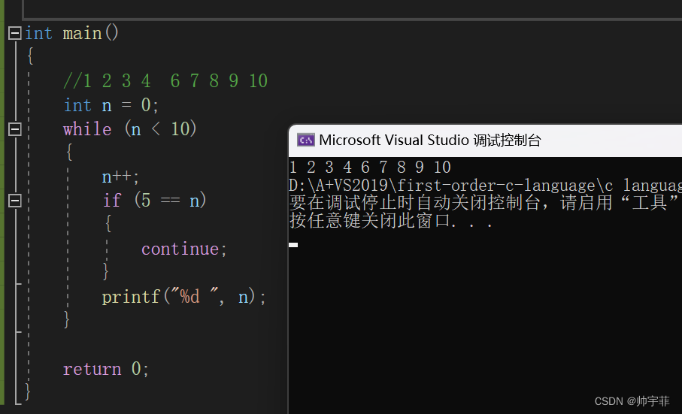Click the line int n = 0;

pos(111,104)
